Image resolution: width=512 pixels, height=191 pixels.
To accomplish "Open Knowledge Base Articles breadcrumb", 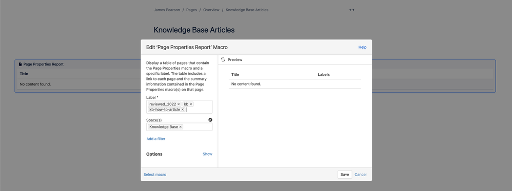I will [247, 10].
